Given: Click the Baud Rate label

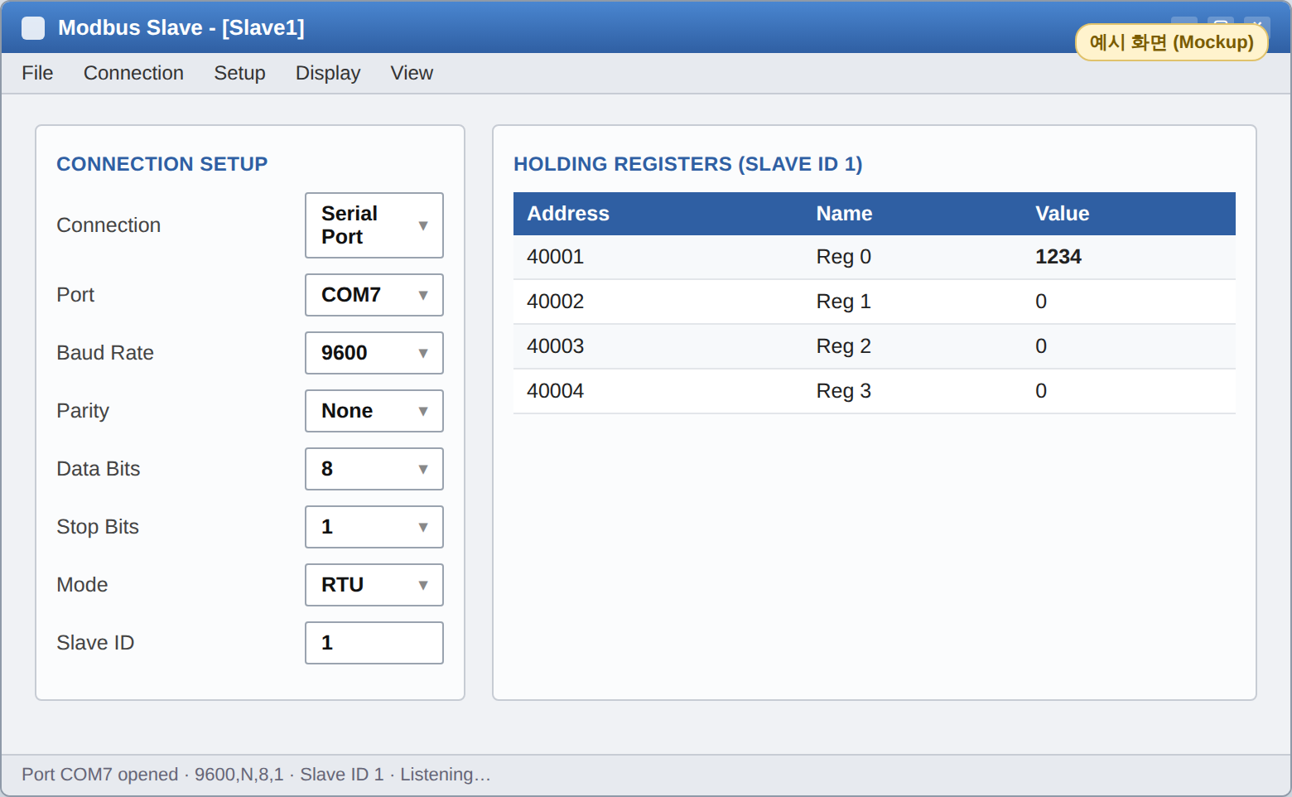Looking at the screenshot, I should coord(105,353).
